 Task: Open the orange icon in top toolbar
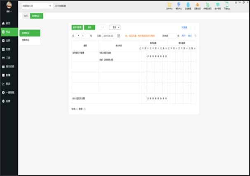click(197, 6)
